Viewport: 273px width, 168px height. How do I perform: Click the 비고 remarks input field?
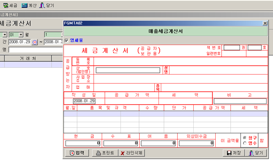click(240, 101)
